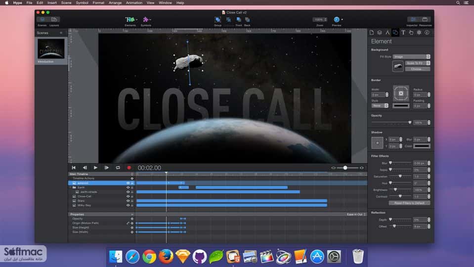The image size is (474, 267).
Task: Click Bring to Front toolbar icon
Action: tap(239, 20)
